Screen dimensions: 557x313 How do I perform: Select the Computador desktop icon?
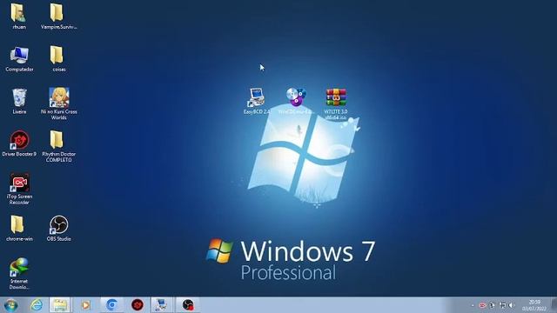click(19, 58)
